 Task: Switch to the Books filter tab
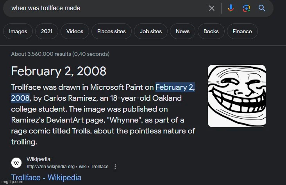coord(211,32)
